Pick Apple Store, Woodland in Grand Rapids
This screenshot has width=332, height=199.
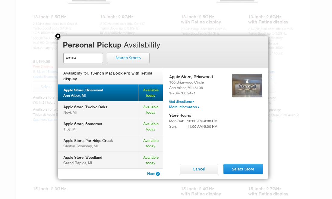(98, 160)
